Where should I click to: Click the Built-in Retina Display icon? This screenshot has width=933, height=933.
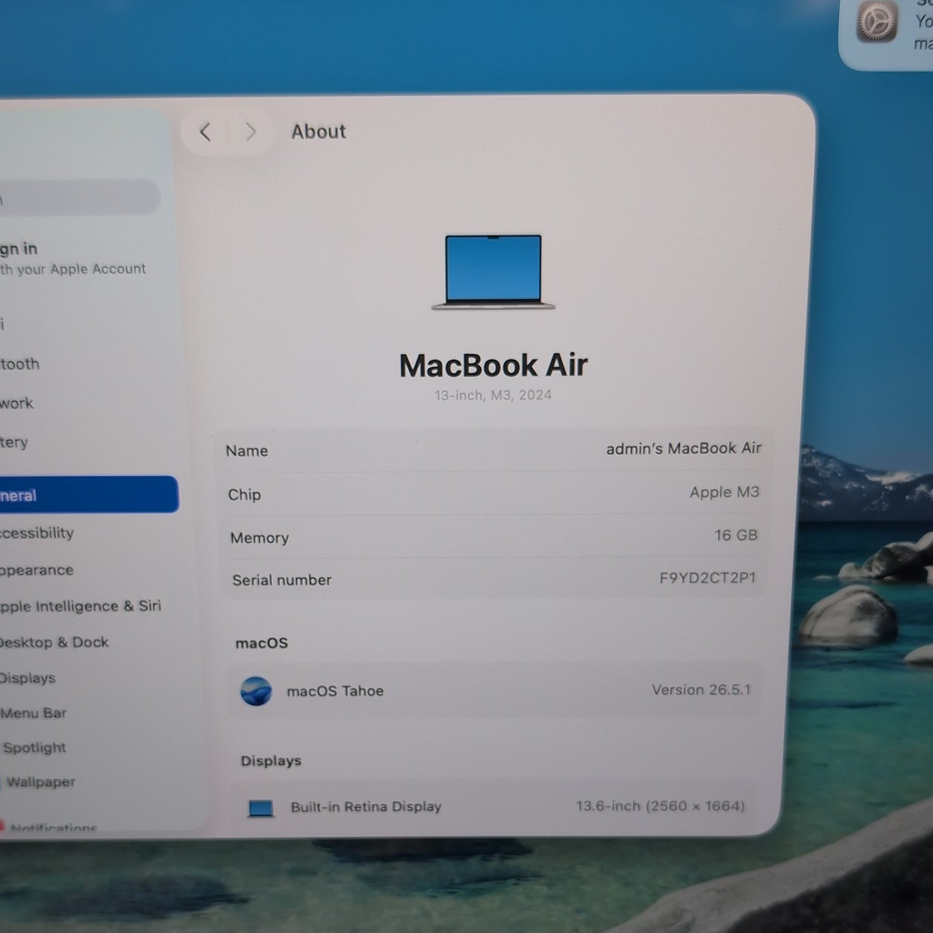261,808
